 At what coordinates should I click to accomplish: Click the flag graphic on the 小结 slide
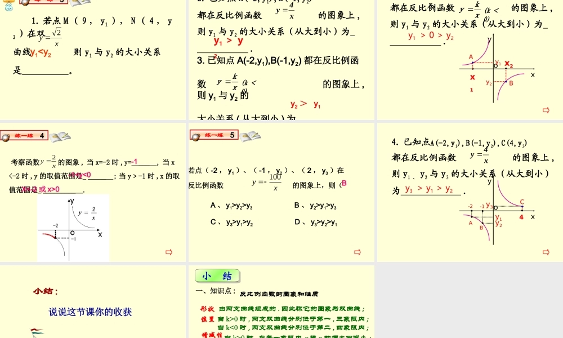(37, 333)
